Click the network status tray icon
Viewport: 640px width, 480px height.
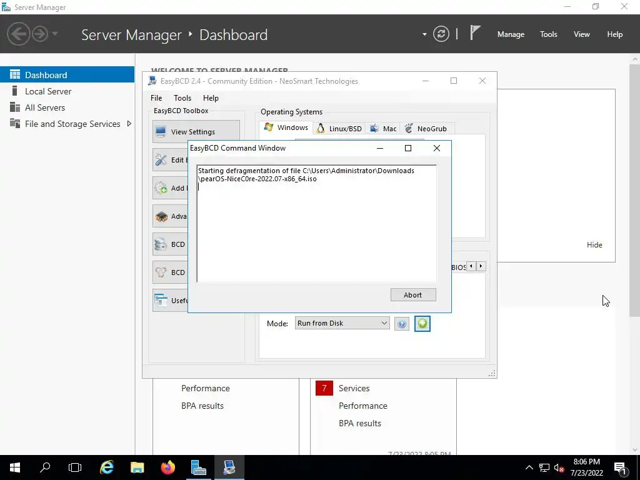[544, 467]
